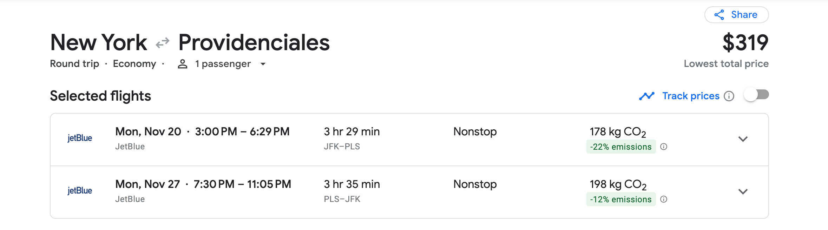Viewport: 828px width, 230px height.
Task: Enable the Track prices toggle
Action: click(x=756, y=95)
